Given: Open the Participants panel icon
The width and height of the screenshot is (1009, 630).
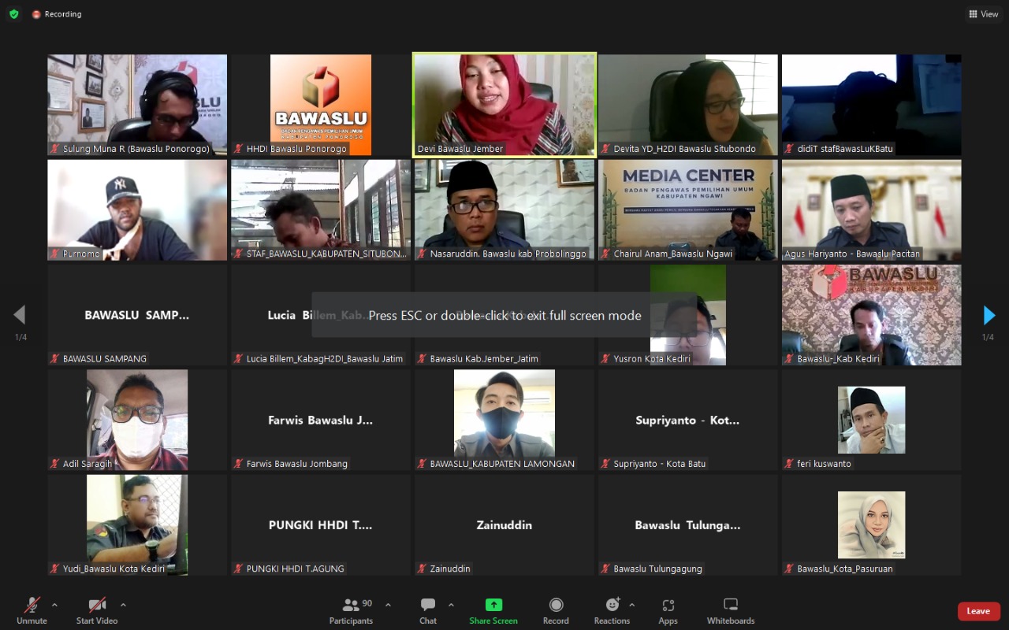Looking at the screenshot, I should click(x=352, y=606).
